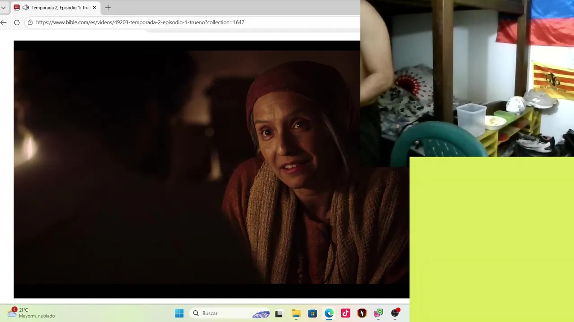
Task: Switch to Microsoft Edge on taskbar
Action: 329,314
